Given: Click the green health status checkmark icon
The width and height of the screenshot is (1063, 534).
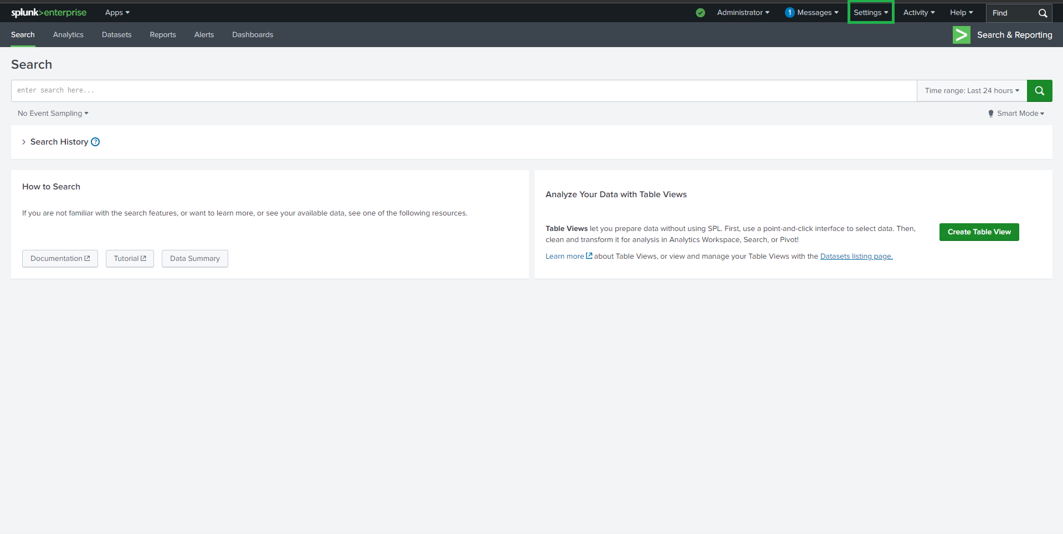Looking at the screenshot, I should [x=700, y=13].
